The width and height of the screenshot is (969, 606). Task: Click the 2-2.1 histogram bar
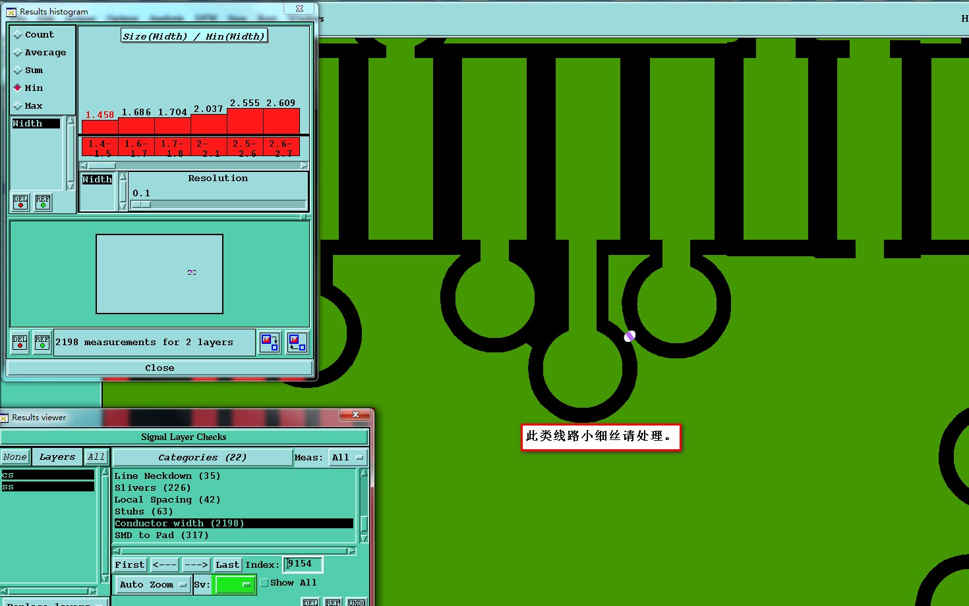point(209,124)
